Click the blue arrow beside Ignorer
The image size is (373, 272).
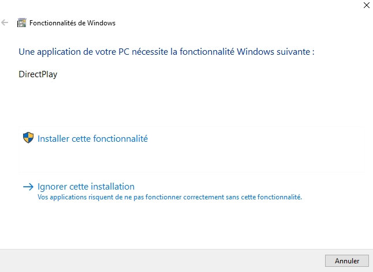[28, 187]
